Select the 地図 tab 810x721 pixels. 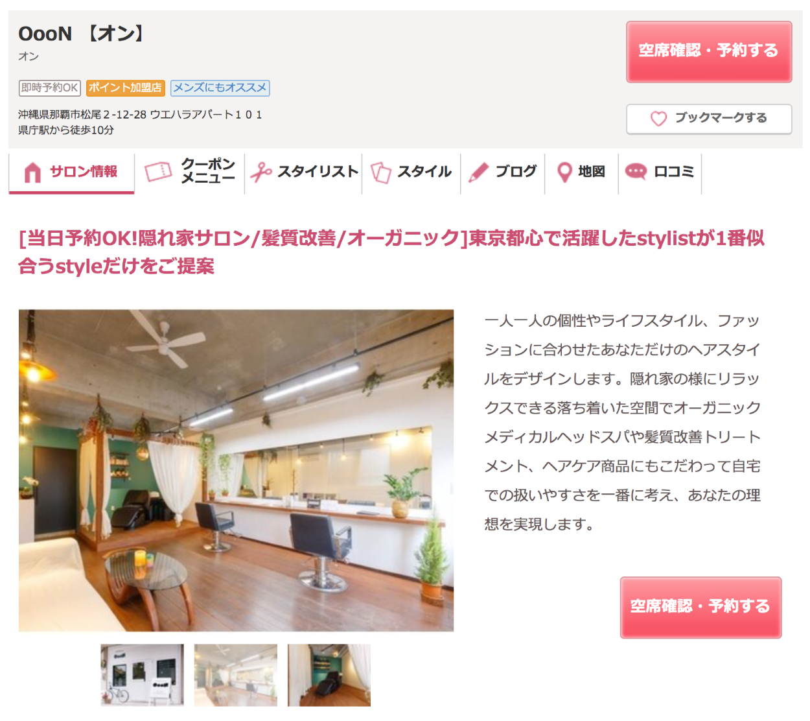(581, 172)
